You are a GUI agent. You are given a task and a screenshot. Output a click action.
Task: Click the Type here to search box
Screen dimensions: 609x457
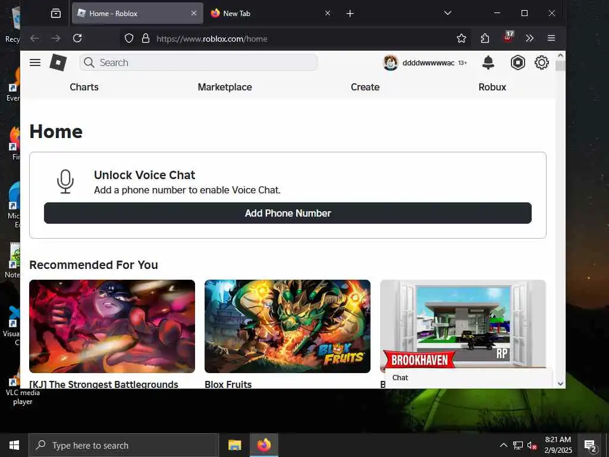[x=124, y=445]
